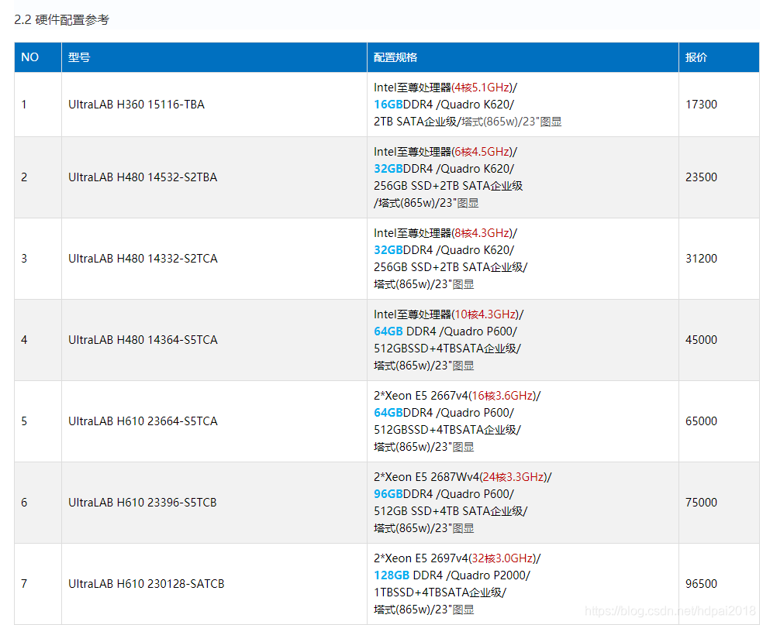
Task: Select model UltraLAB H480 14332-S2TCA
Action: click(143, 259)
